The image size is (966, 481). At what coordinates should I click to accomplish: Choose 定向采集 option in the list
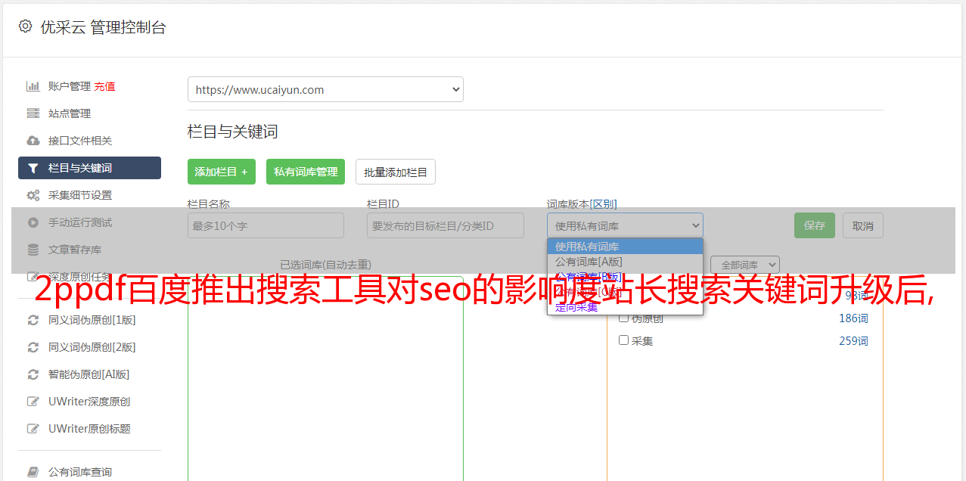pos(625,307)
